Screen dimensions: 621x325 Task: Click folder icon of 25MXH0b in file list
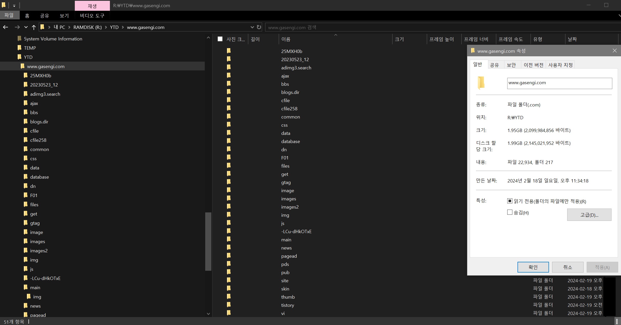coord(229,51)
